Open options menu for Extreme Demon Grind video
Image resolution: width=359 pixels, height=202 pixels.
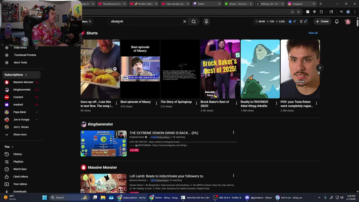(233, 132)
